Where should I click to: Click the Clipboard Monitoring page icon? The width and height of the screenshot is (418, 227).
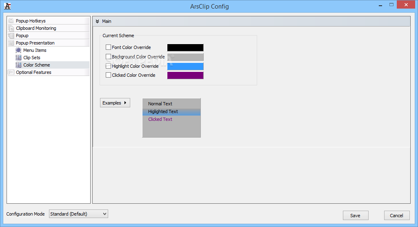coord(11,28)
